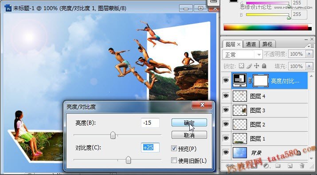This screenshot has width=317, height=175.
Task: Enable Use Legacy (使用旧版) checkbox
Action: (174, 160)
